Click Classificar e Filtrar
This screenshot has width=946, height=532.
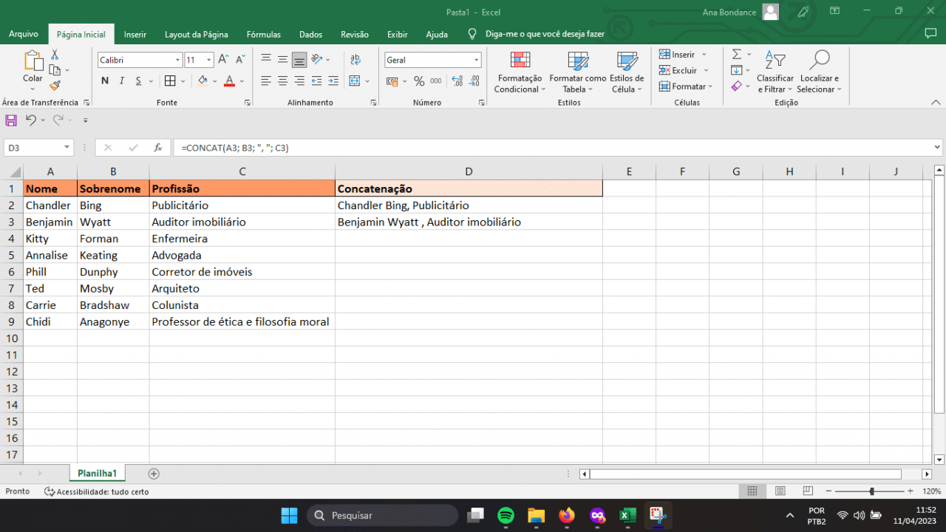(x=775, y=72)
